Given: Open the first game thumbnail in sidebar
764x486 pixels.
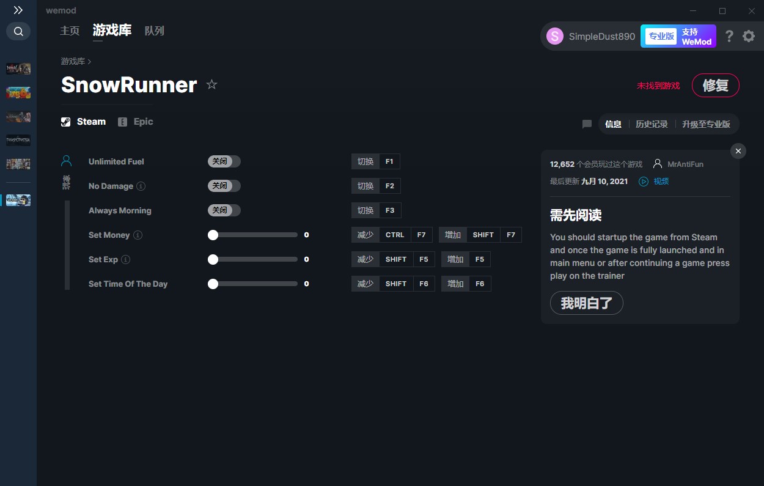Looking at the screenshot, I should click(18, 68).
